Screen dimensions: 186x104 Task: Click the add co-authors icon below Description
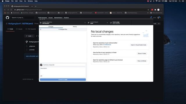[x=41, y=76]
